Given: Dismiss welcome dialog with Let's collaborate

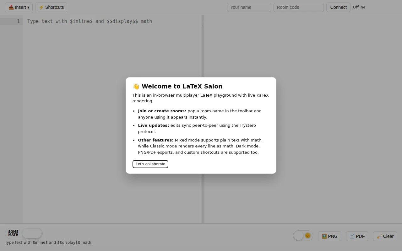Looking at the screenshot, I should (150, 164).
